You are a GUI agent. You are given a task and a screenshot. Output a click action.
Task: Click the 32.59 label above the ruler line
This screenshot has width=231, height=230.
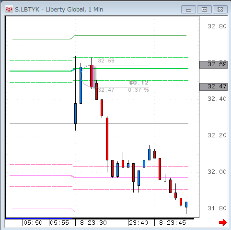pos(106,61)
